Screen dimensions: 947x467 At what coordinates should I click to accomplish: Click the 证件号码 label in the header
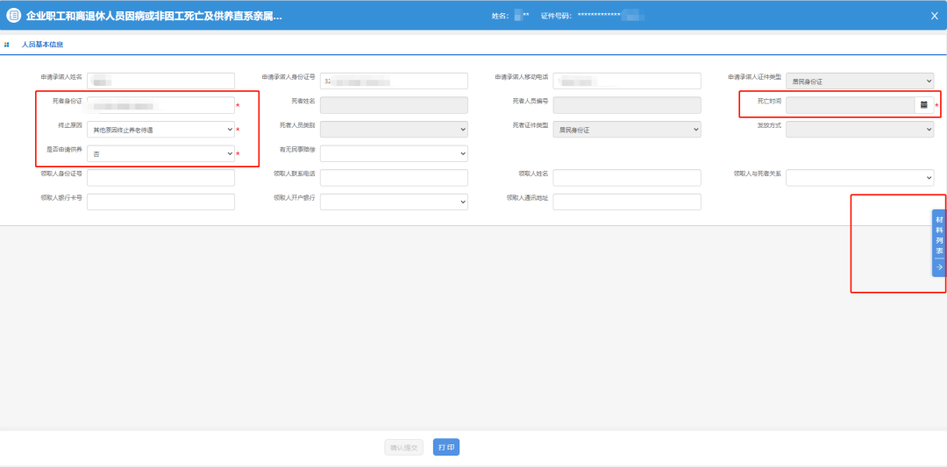pyautogui.click(x=556, y=17)
